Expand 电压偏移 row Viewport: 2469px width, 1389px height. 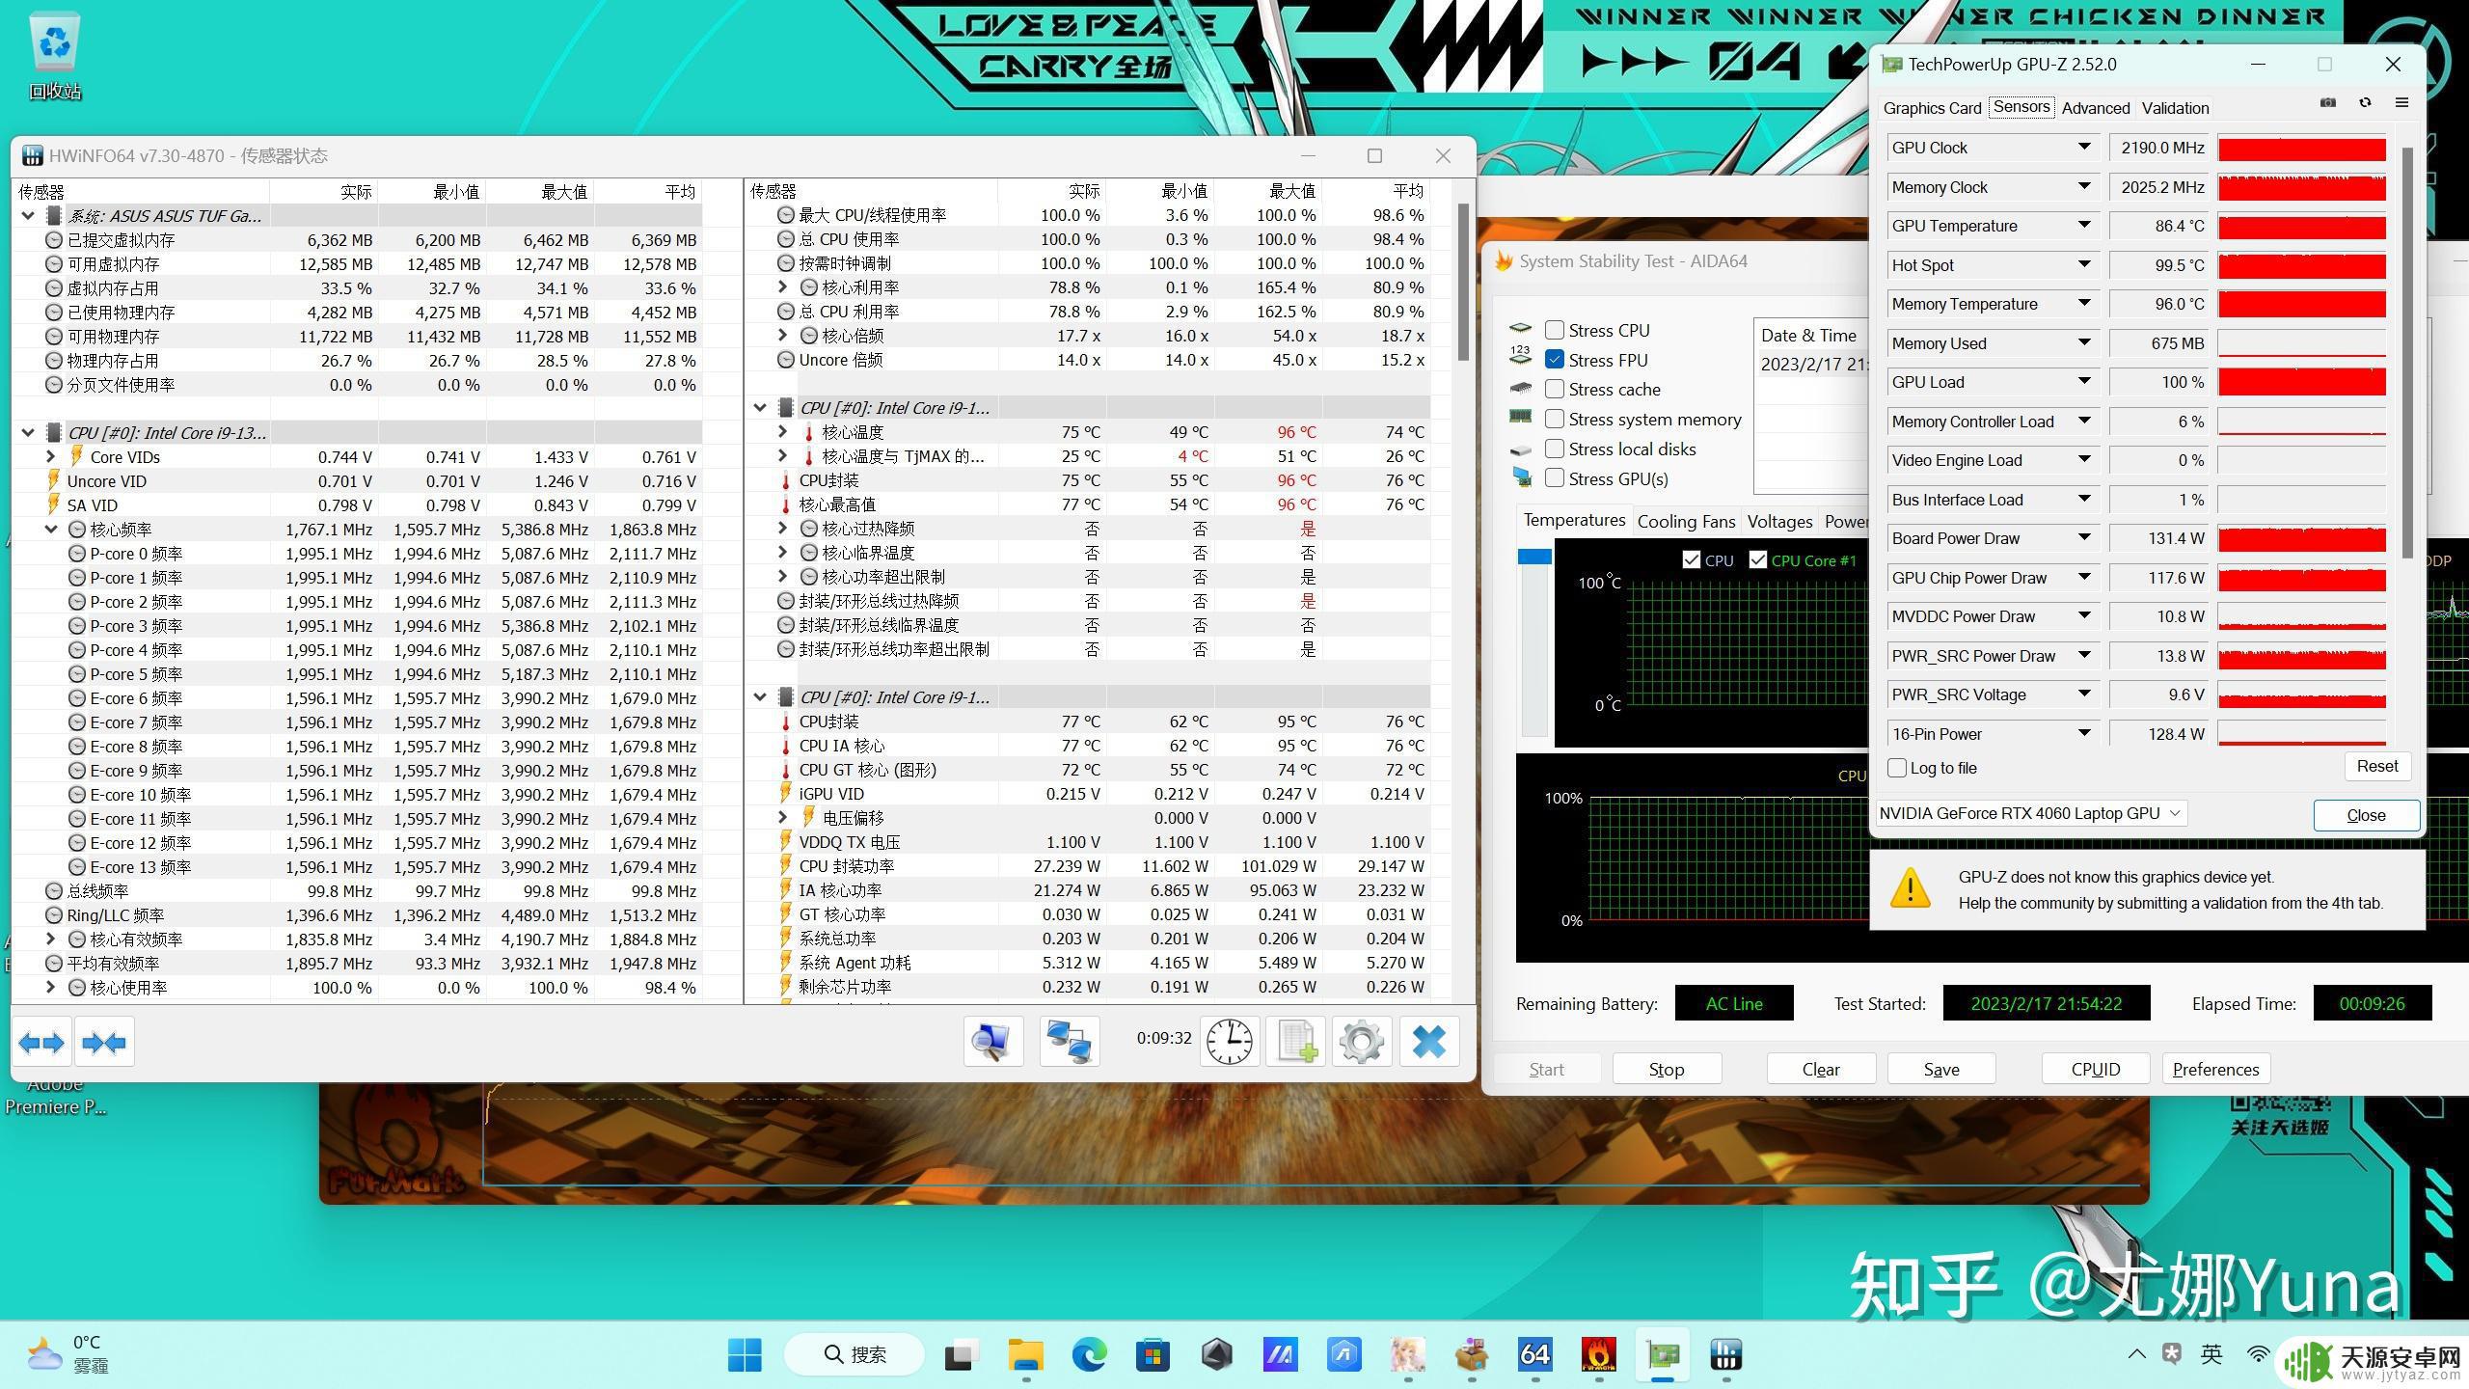[x=783, y=817]
